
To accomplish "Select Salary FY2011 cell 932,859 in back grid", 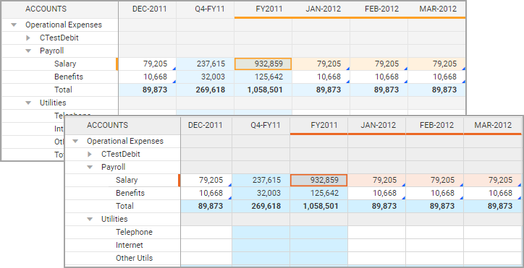I will click(263, 64).
